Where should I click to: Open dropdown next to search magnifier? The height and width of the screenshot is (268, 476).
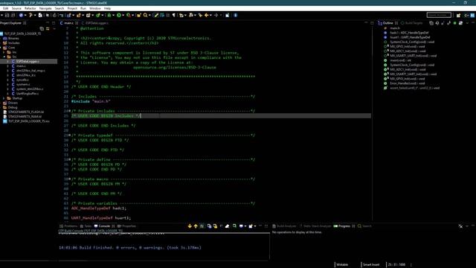149,15
